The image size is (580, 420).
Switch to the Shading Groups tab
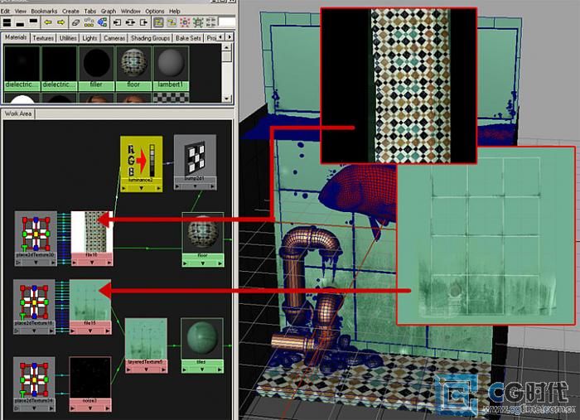point(150,38)
